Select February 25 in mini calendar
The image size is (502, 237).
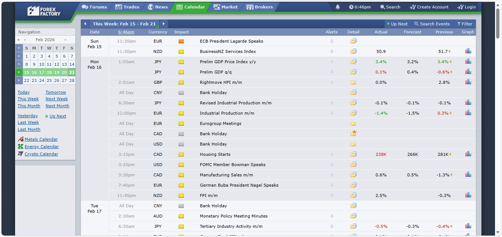point(49,80)
